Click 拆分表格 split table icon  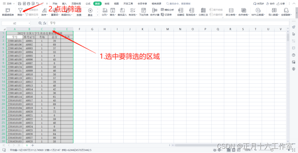(231, 10)
